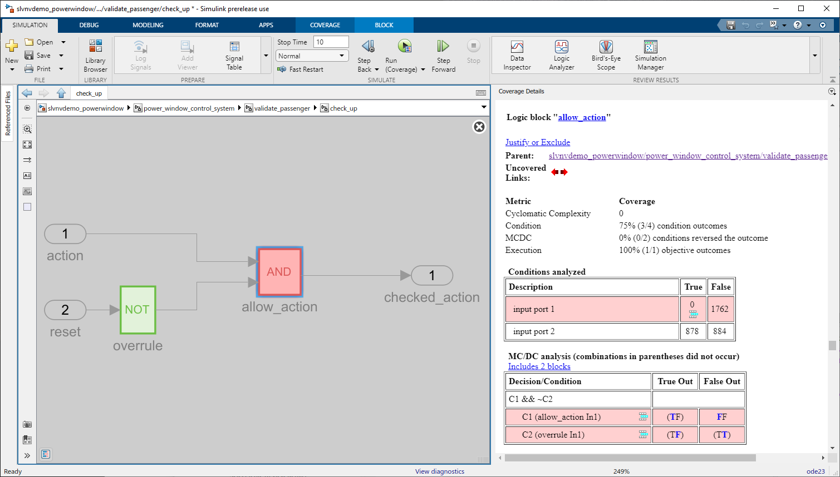Click the Stop Time input field
The image size is (840, 477).
click(331, 42)
